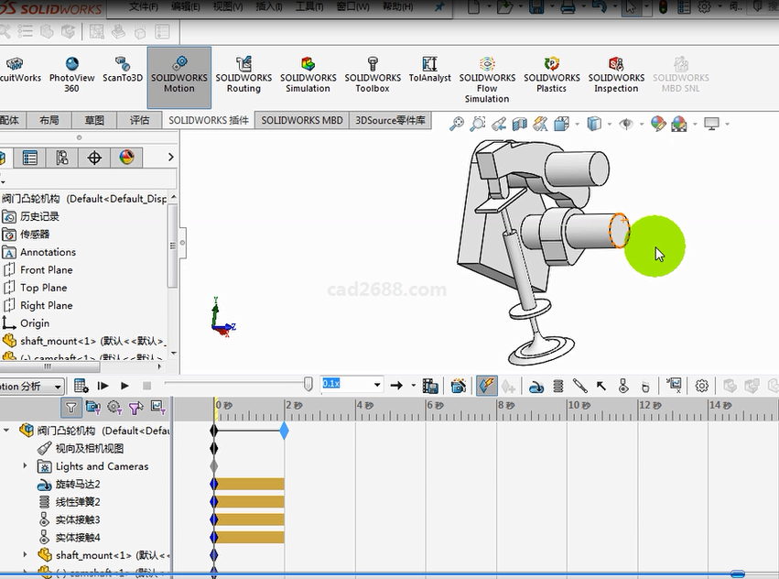779x579 pixels.
Task: Open the playback speed dropdown
Action: click(374, 385)
